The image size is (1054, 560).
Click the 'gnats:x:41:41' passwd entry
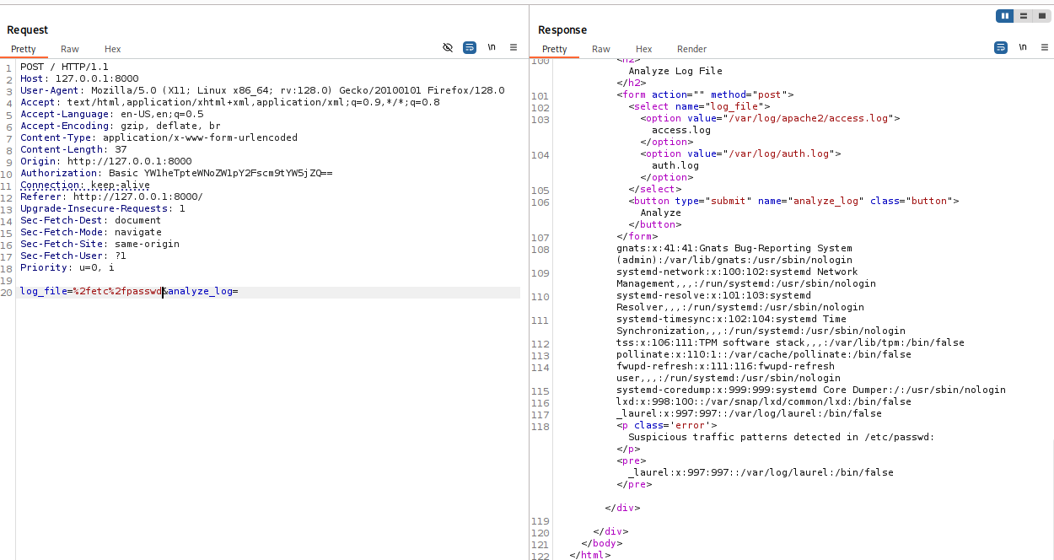coord(734,255)
